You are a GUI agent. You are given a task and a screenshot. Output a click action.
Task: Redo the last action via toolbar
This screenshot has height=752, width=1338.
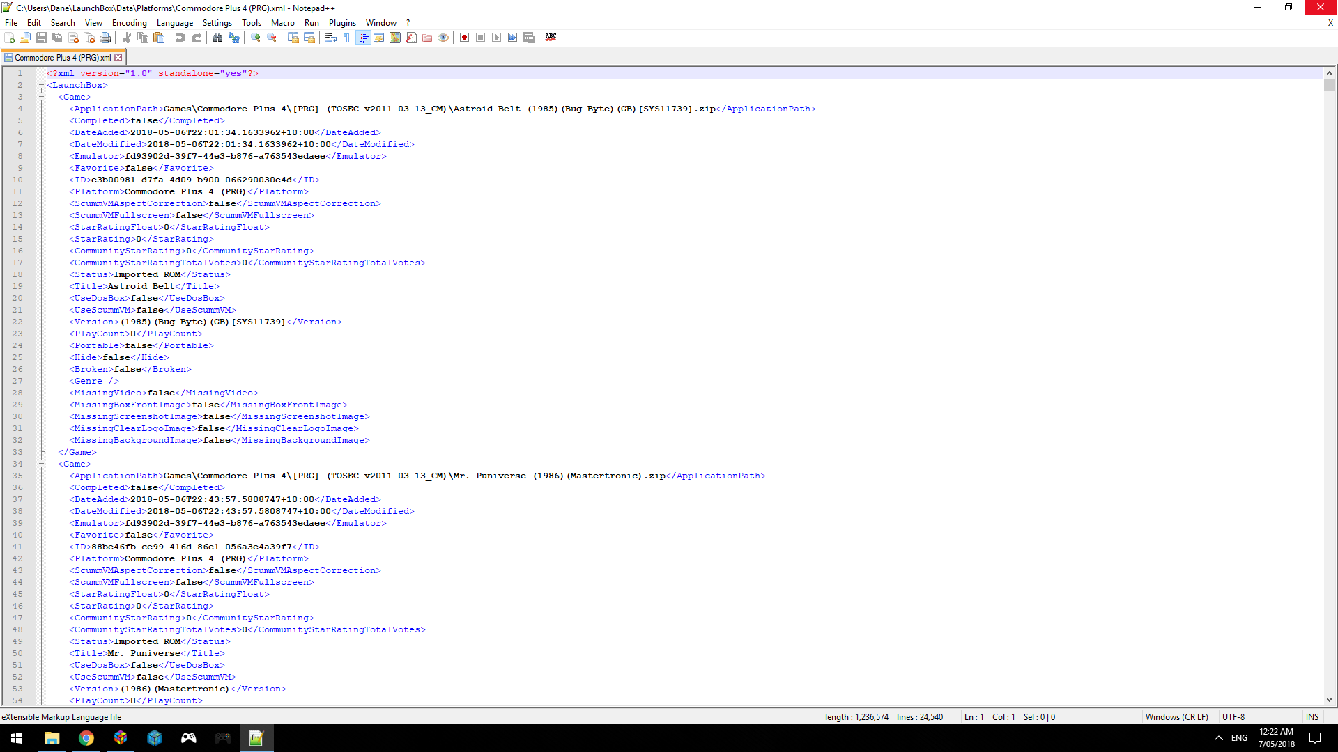click(197, 38)
